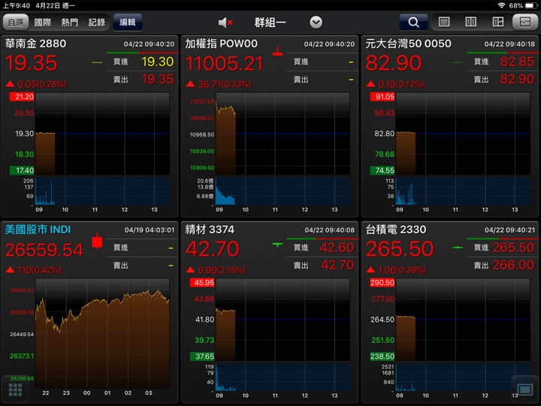Tap the screen display icon at bottom right
The image size is (541, 406).
[x=524, y=389]
